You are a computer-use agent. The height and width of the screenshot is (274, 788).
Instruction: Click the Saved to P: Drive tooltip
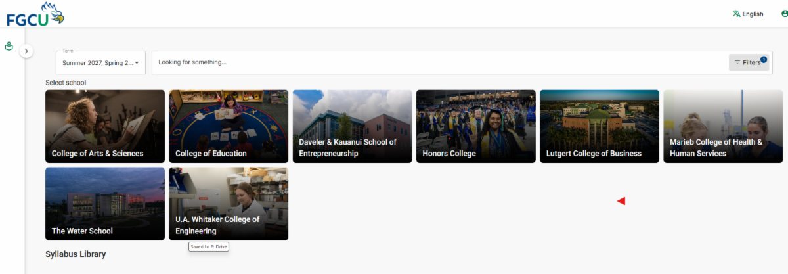[x=208, y=246]
